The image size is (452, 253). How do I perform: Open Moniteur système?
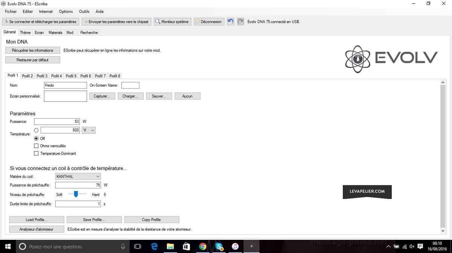point(172,22)
